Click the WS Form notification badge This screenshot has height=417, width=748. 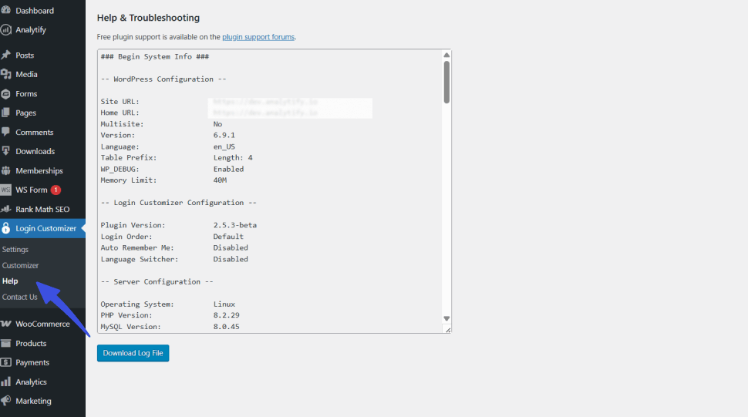(56, 190)
